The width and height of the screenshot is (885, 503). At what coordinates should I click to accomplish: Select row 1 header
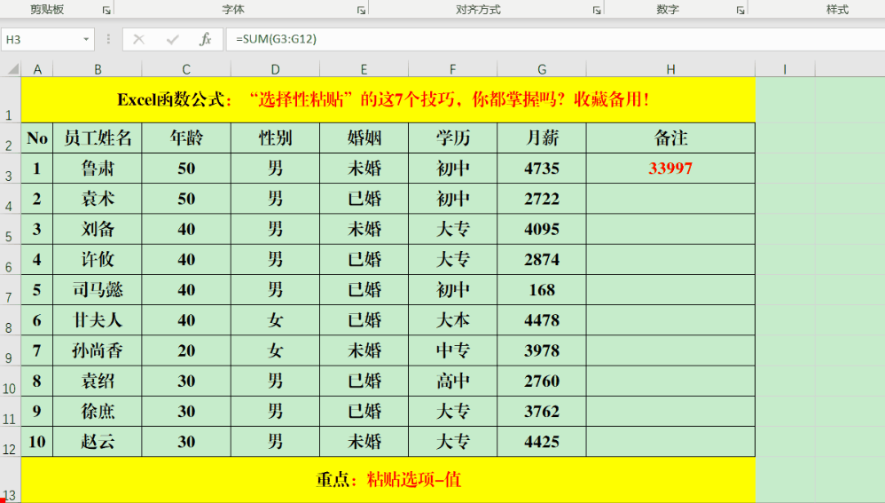[x=10, y=100]
